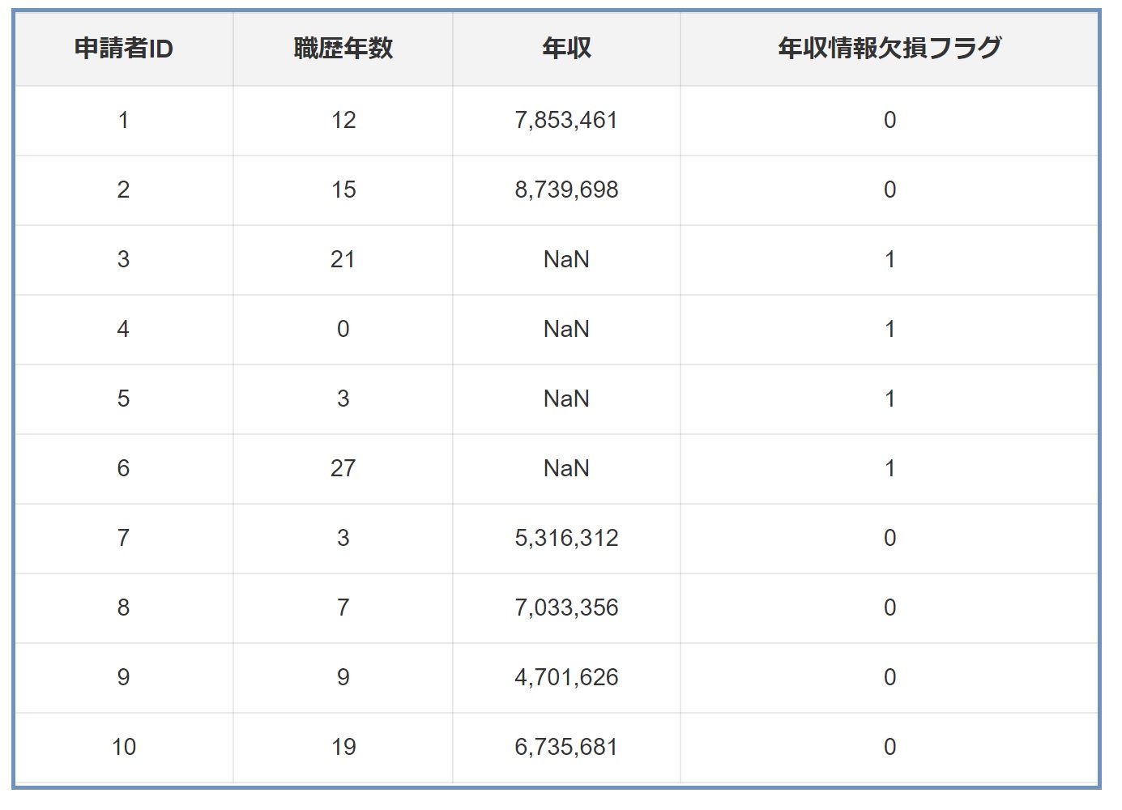Select 申請者ID cell 6 beside 27 years
Image resolution: width=1122 pixels, height=810 pixels.
[123, 469]
